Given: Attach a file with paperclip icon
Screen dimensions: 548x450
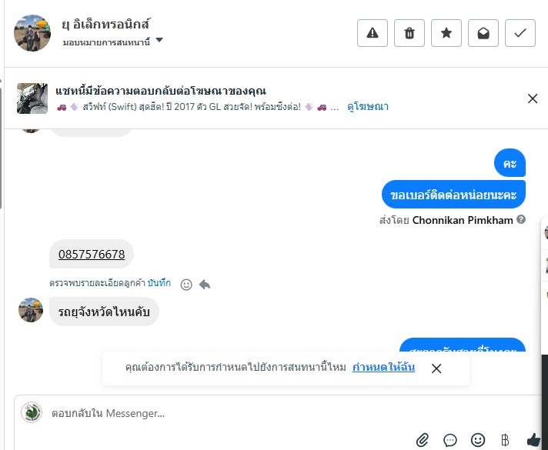Looking at the screenshot, I should (423, 440).
